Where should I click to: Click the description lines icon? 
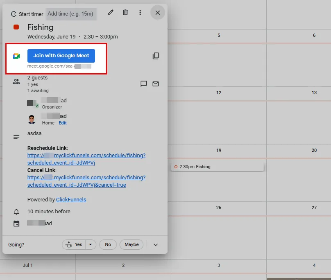pos(16,137)
